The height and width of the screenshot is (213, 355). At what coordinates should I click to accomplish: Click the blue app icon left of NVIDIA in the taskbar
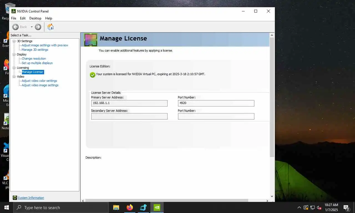point(143,207)
